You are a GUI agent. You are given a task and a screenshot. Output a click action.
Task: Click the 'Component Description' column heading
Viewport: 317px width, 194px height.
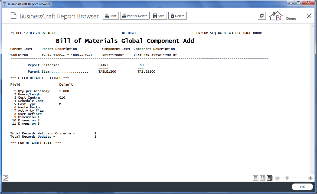coord(154,49)
